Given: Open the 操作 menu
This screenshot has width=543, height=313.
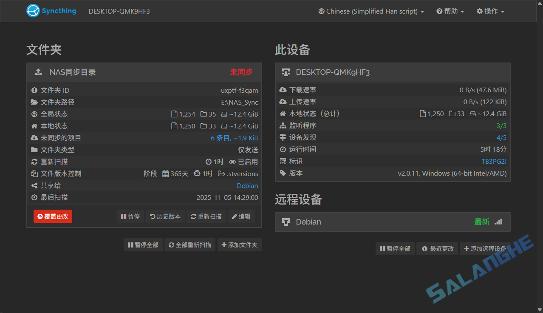Looking at the screenshot, I should [490, 11].
